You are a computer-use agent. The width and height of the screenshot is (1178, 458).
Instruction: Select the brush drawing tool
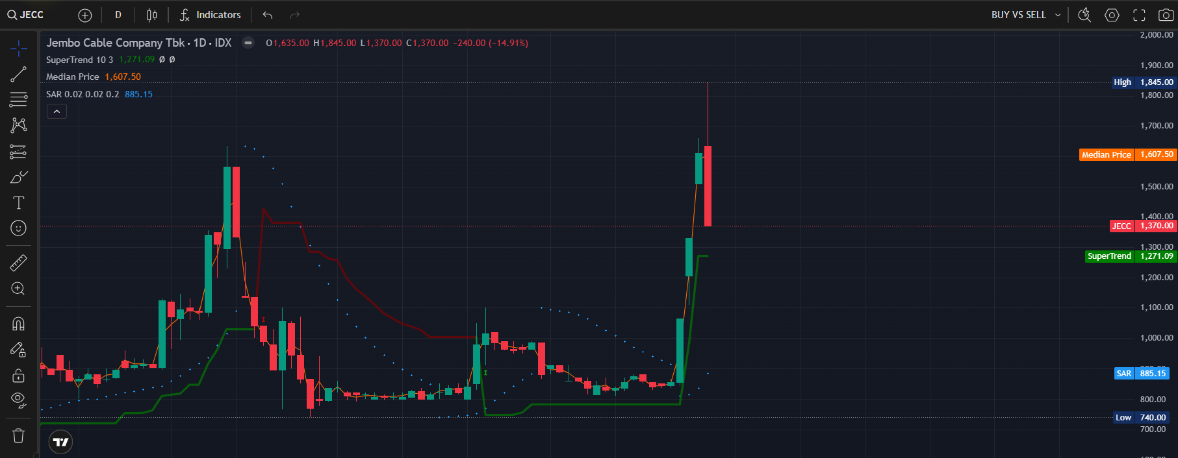click(18, 177)
